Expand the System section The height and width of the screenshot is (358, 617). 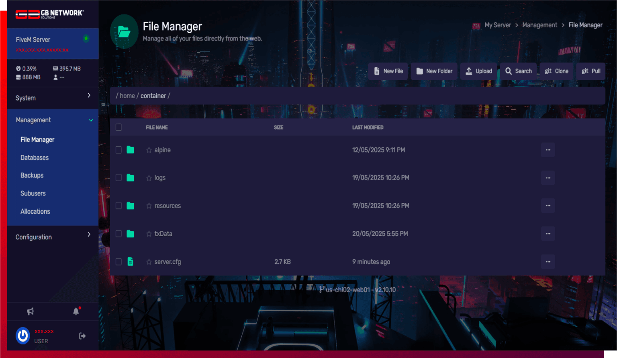(x=53, y=98)
